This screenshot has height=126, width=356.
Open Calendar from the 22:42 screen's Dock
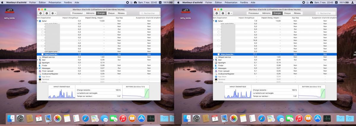39,118
